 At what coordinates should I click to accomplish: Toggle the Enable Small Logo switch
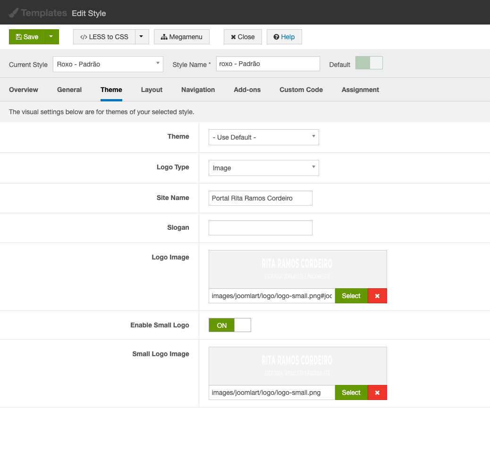230,325
